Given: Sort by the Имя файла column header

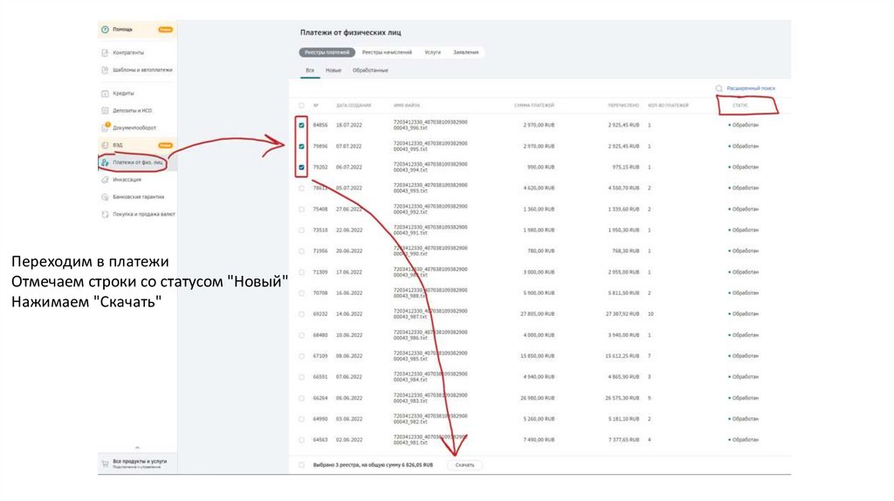Looking at the screenshot, I should pyautogui.click(x=407, y=106).
